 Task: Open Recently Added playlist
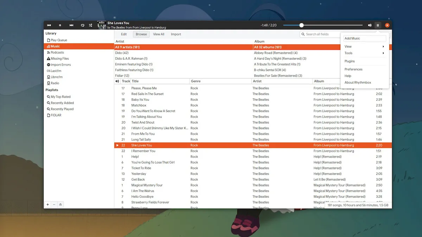point(79,103)
